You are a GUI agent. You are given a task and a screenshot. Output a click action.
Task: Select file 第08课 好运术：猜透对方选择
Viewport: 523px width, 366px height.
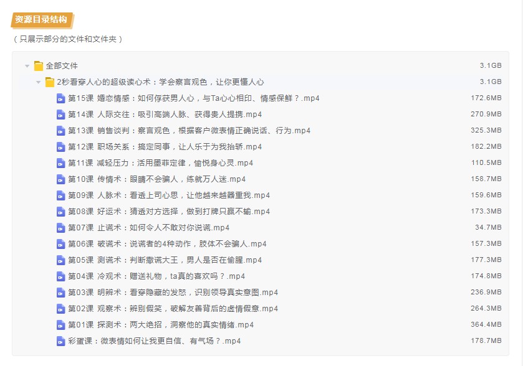click(x=169, y=212)
